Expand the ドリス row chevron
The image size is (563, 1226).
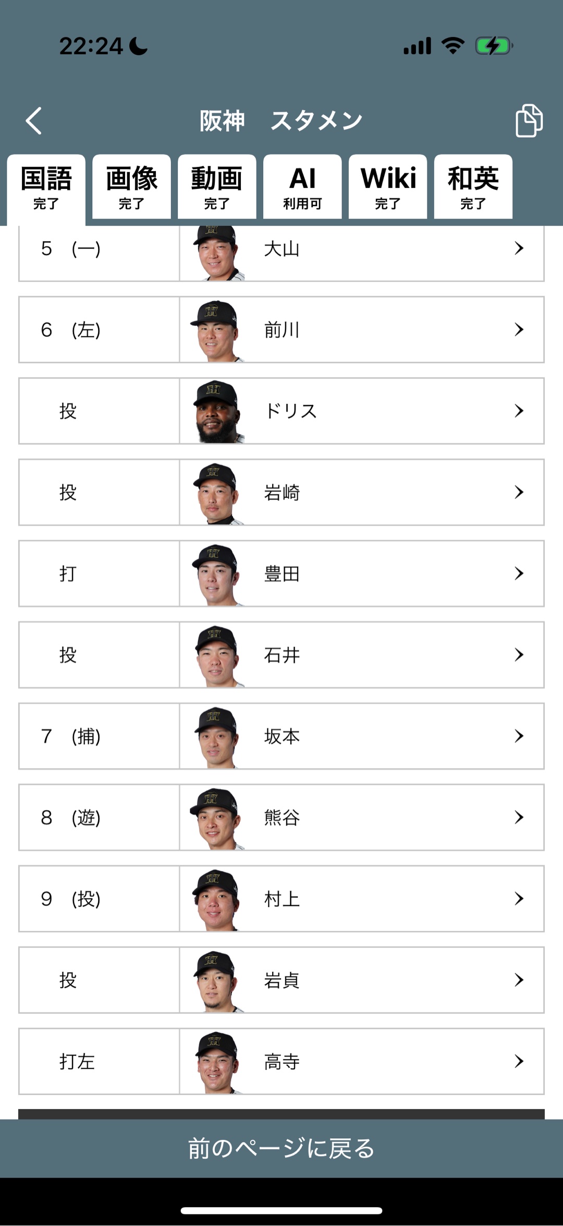point(519,411)
